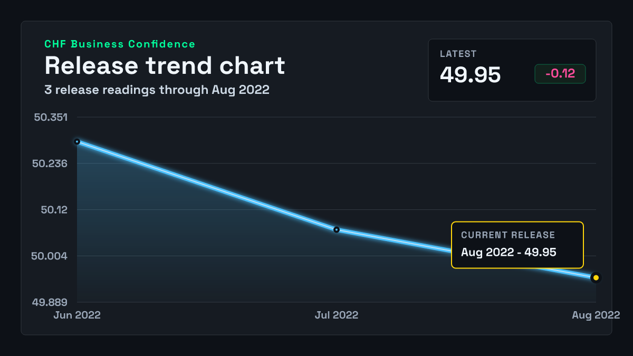Viewport: 633px width, 356px height.
Task: Click the line segment between Jun and Jul
Action: [x=207, y=186]
